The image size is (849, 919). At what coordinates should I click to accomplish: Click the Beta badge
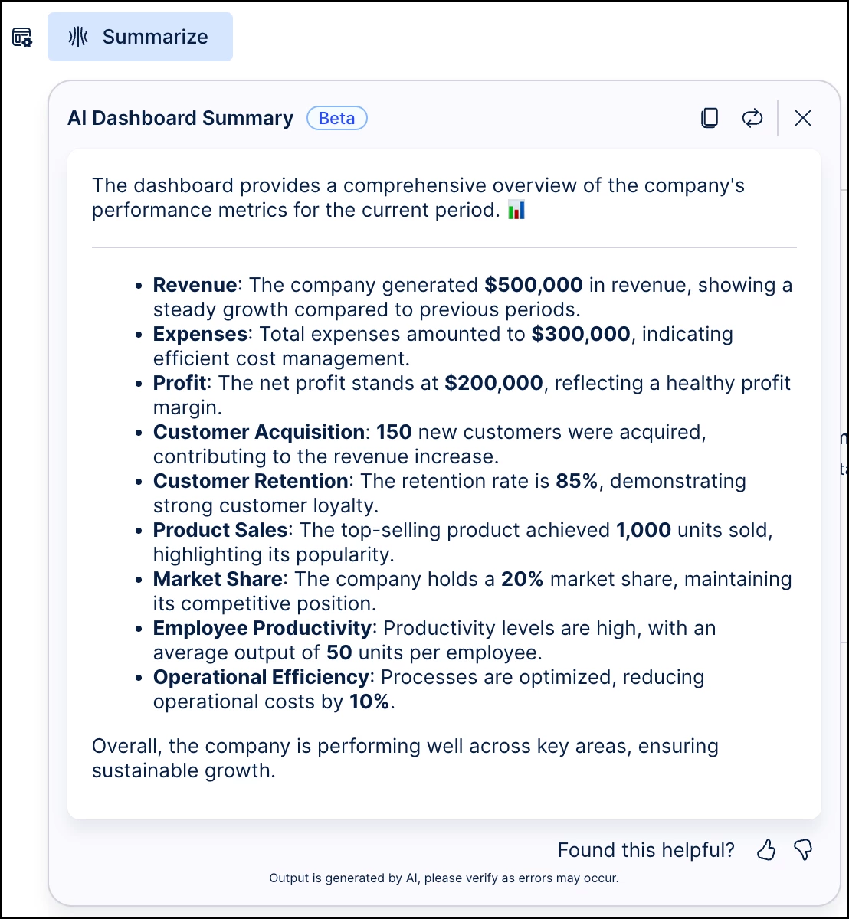(x=336, y=118)
